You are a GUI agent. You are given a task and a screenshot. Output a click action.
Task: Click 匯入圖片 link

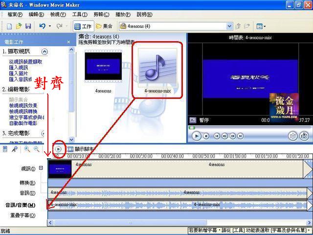tap(19, 73)
